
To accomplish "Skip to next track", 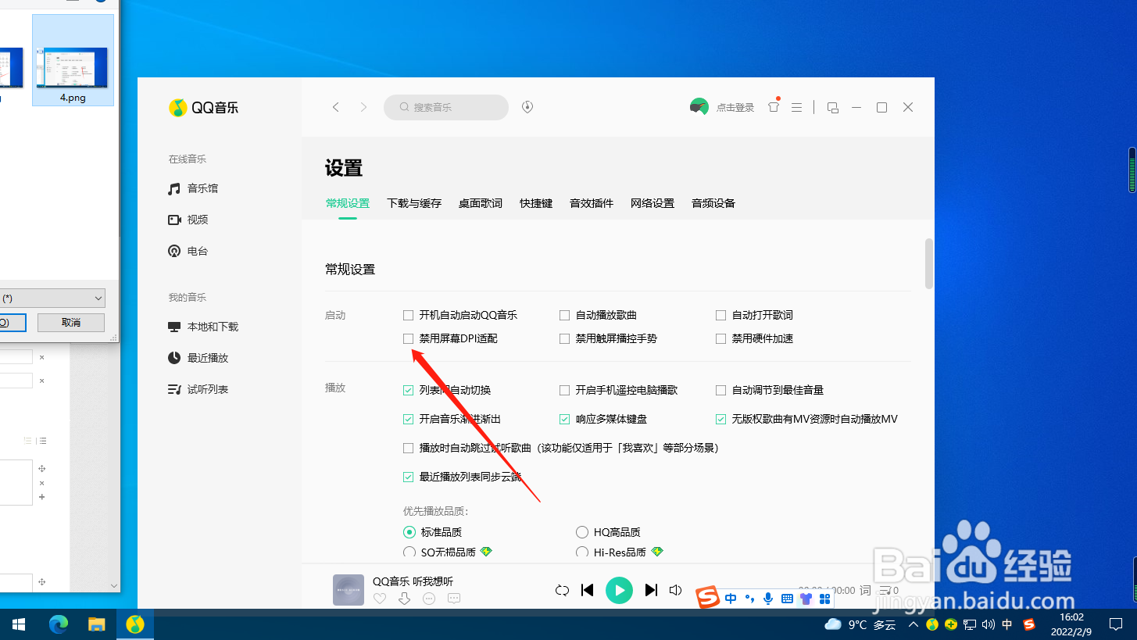I will (x=650, y=590).
